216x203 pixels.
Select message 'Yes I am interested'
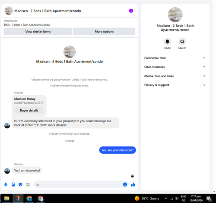coord(27,170)
